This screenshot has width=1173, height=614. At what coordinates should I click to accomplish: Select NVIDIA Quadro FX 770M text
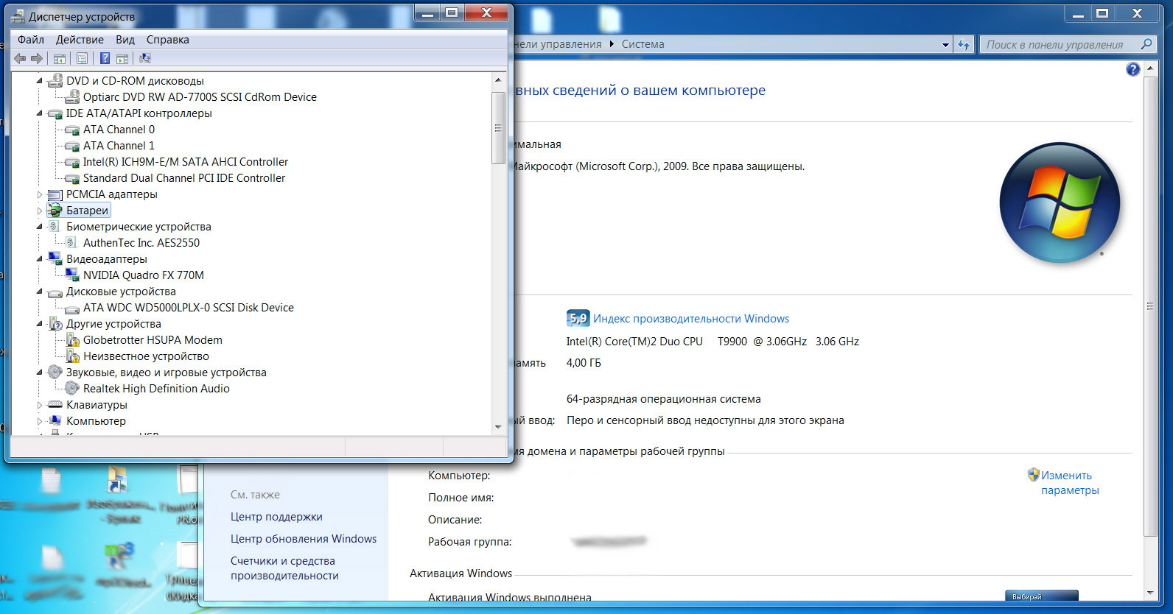tap(144, 275)
